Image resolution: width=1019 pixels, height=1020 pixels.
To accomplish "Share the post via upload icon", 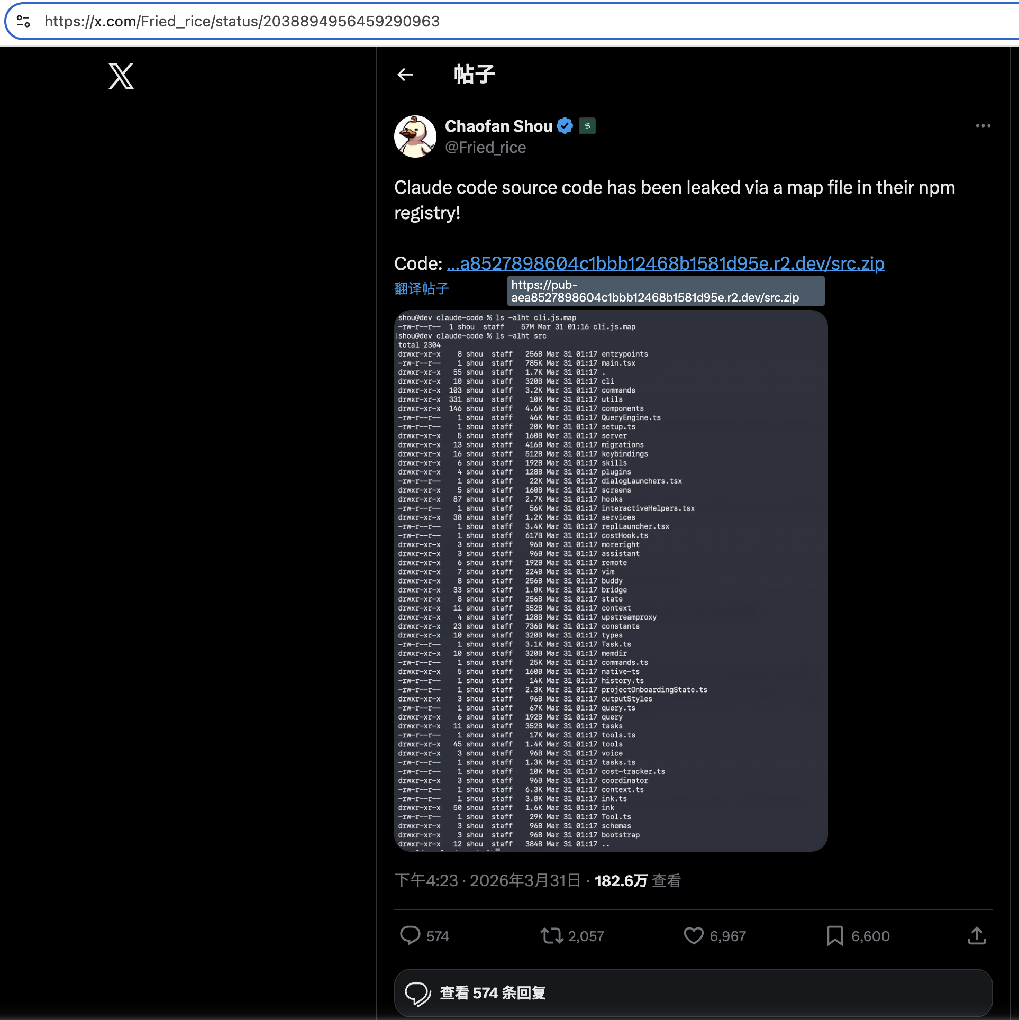I will (976, 935).
